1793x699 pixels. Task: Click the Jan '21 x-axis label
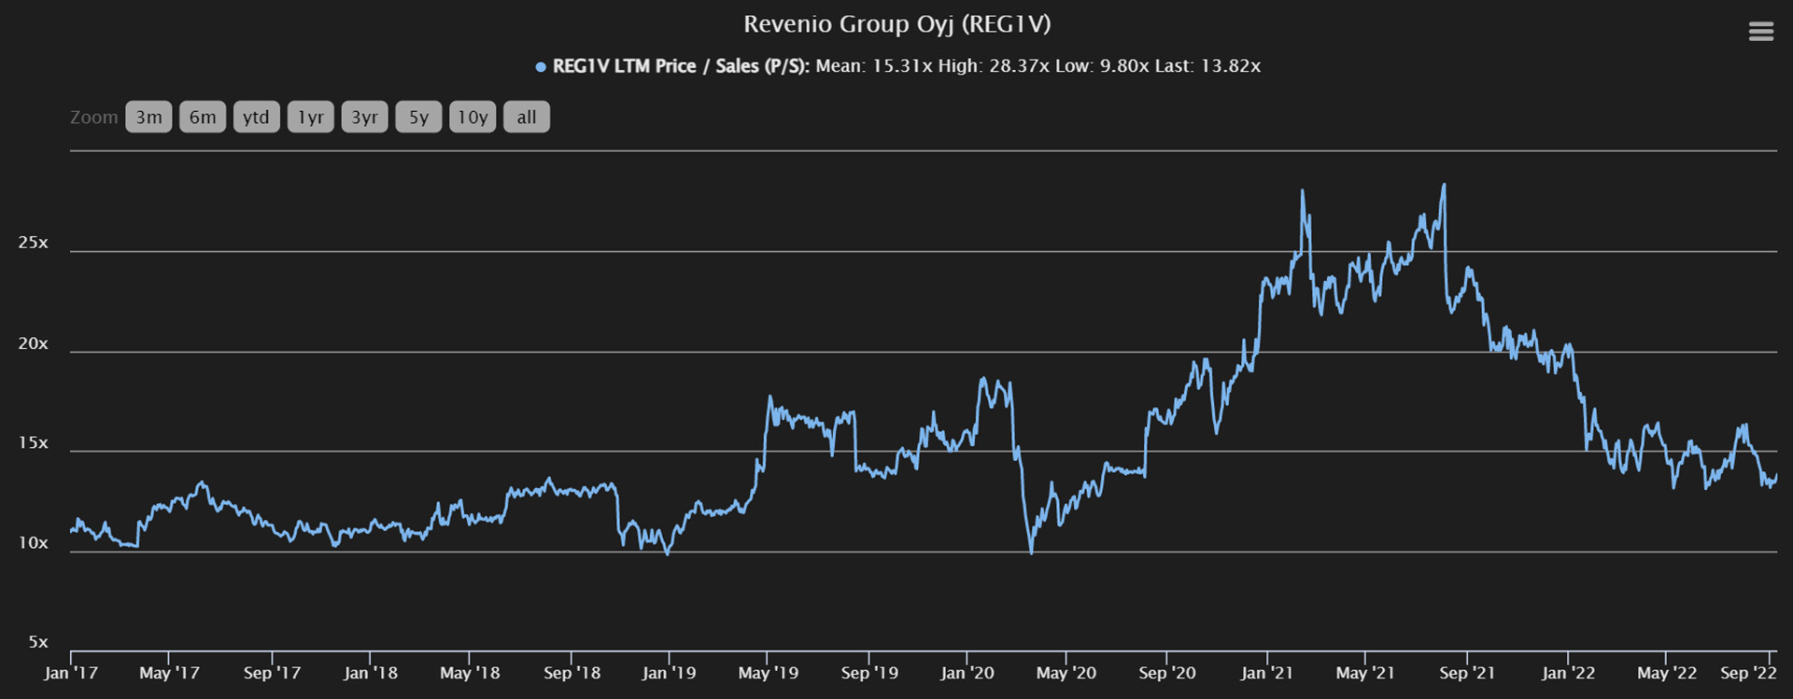(1267, 673)
